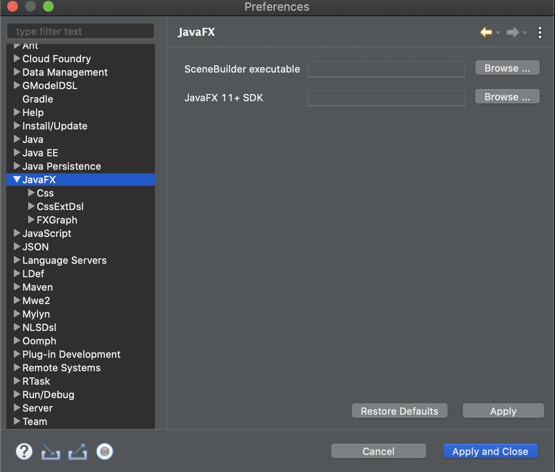The image size is (555, 472).
Task: Select the Oomph preference item
Action: [39, 341]
